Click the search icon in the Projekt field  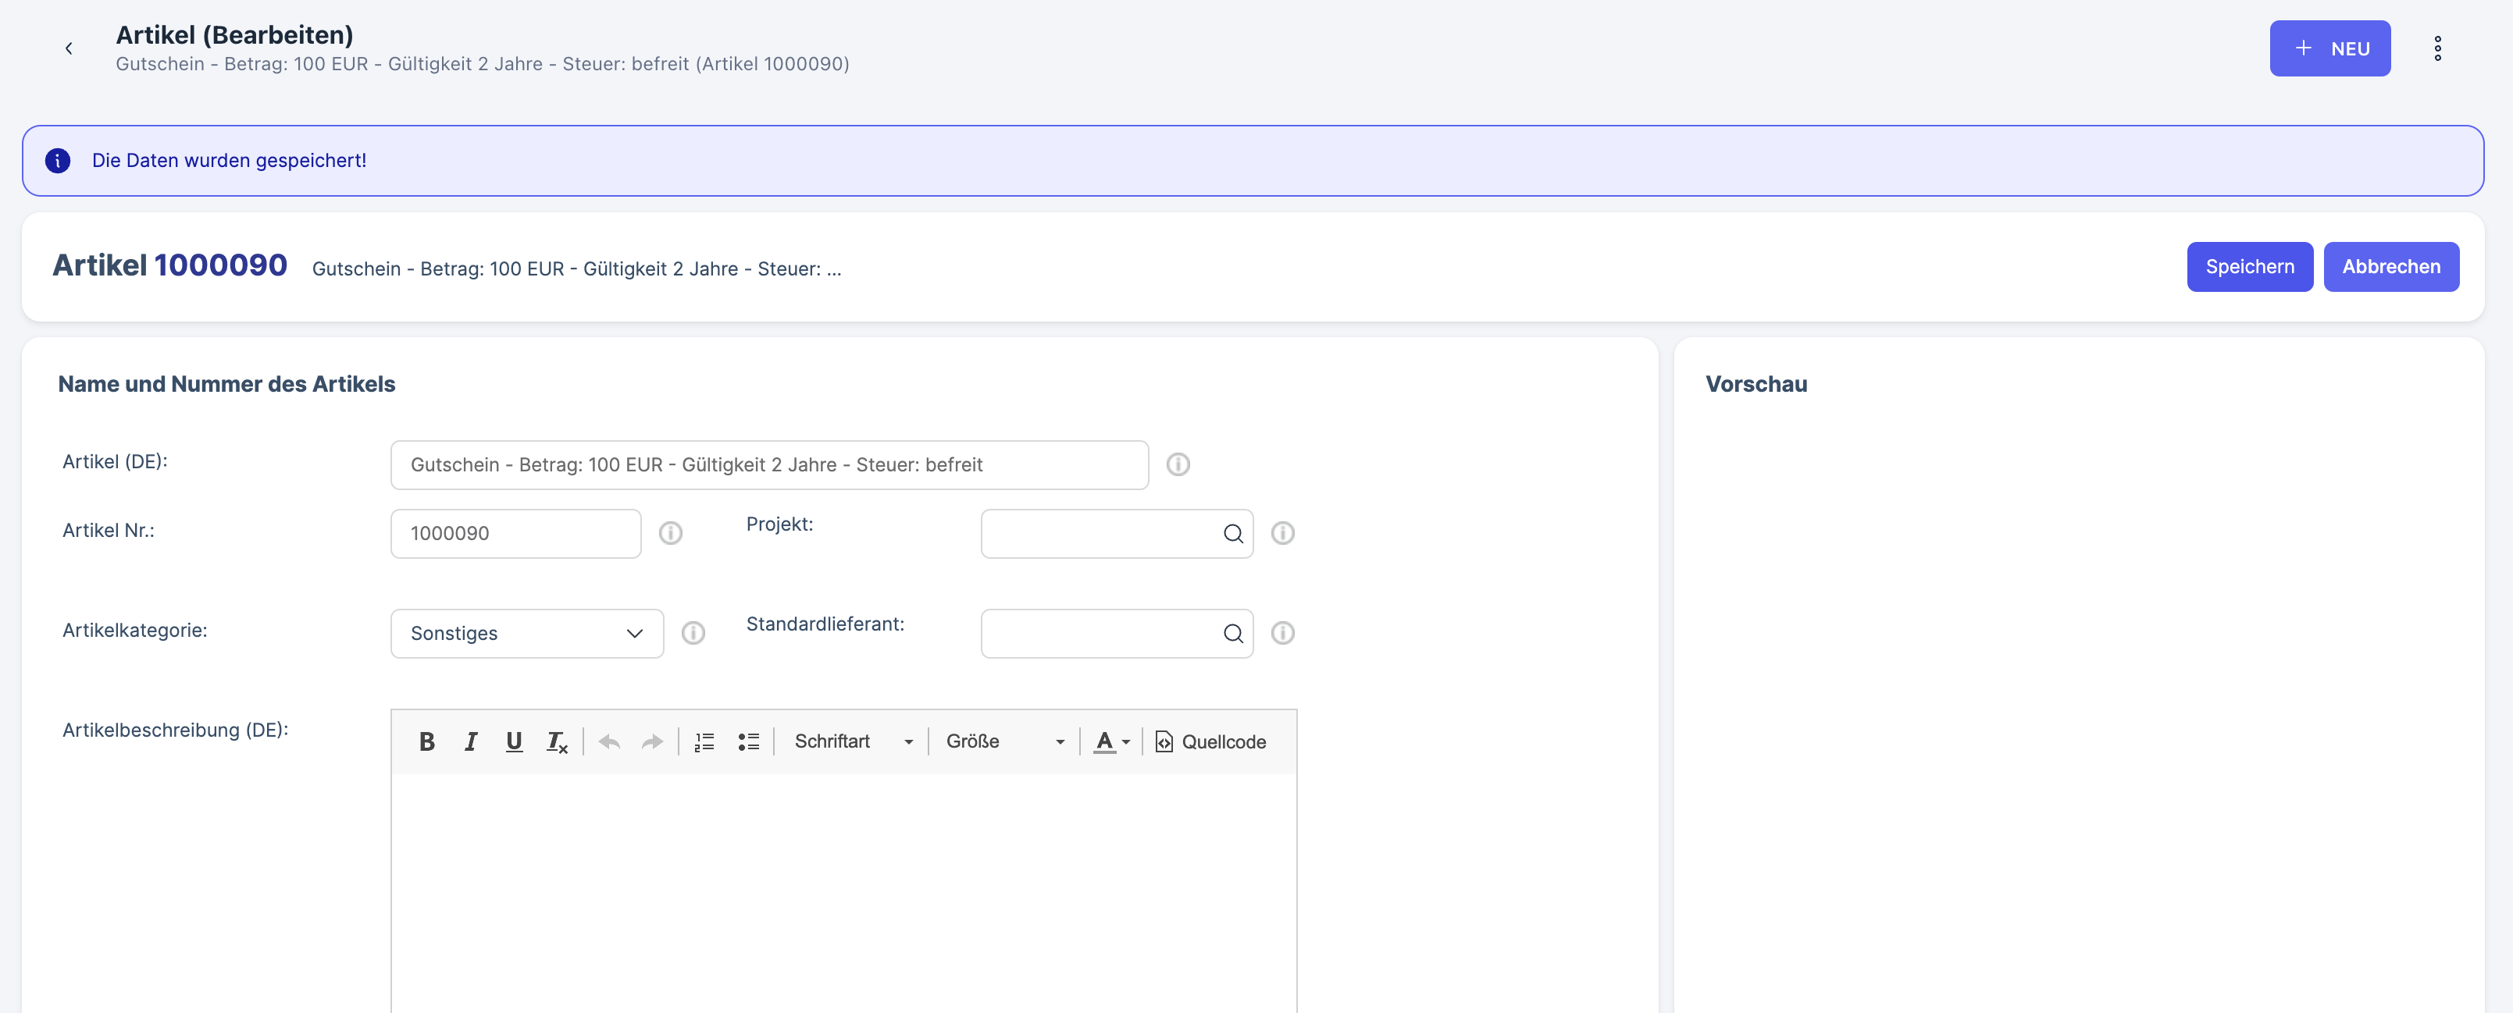[1232, 533]
